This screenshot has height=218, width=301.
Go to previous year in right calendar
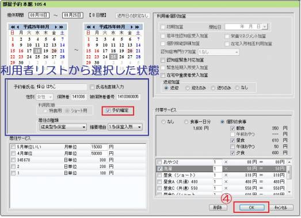point(89,27)
